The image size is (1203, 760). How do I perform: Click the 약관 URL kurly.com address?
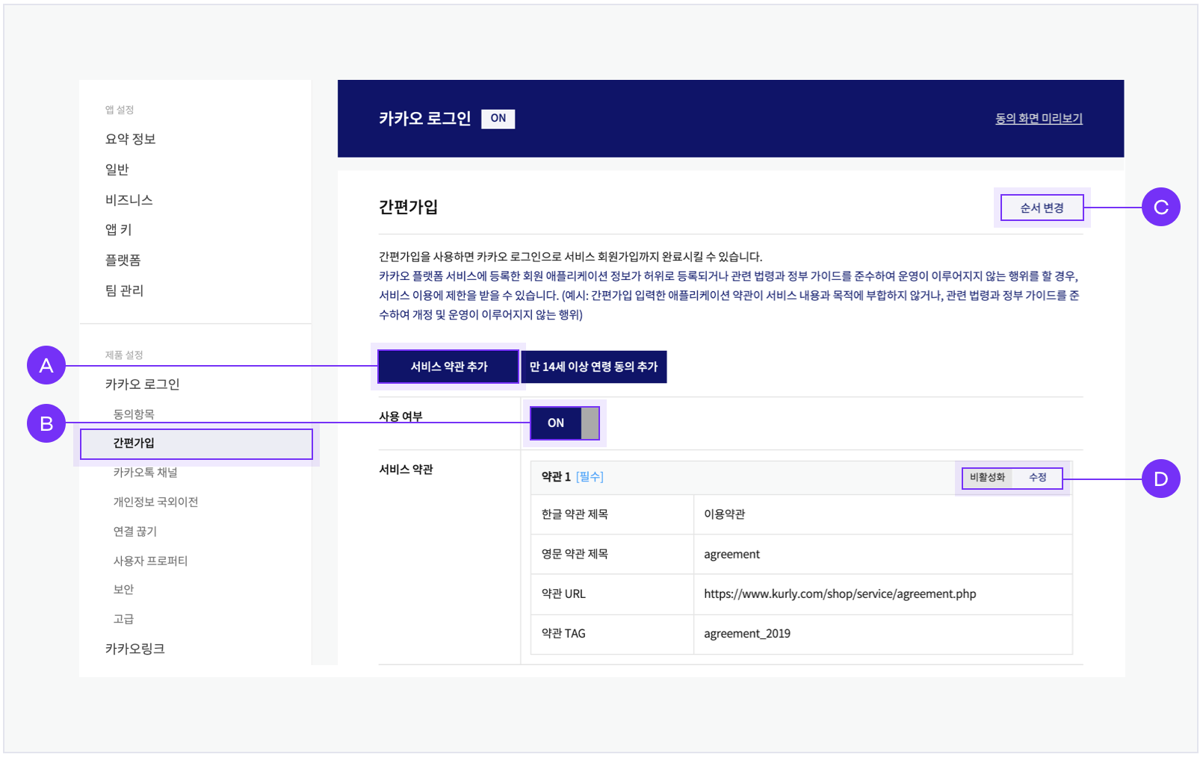[840, 594]
